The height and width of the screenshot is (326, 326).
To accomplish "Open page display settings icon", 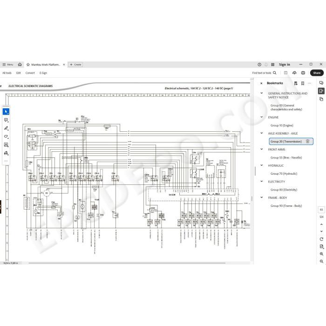I will point(321,246).
